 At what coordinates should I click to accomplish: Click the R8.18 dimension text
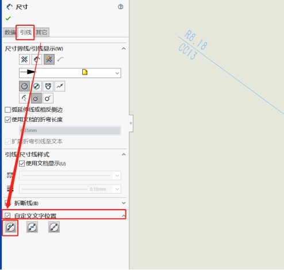coord(195,40)
